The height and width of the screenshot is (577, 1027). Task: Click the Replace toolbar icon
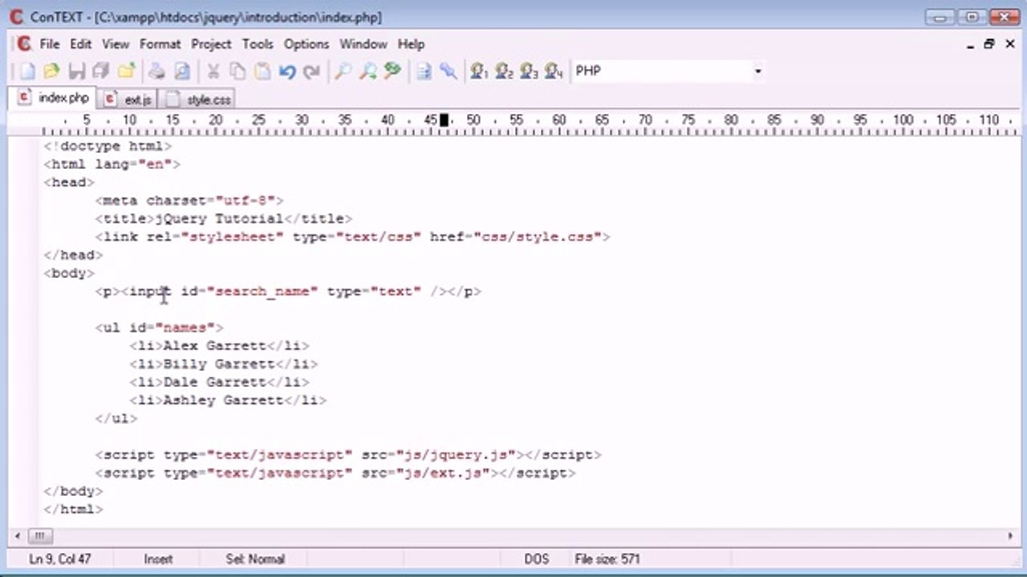[x=392, y=71]
